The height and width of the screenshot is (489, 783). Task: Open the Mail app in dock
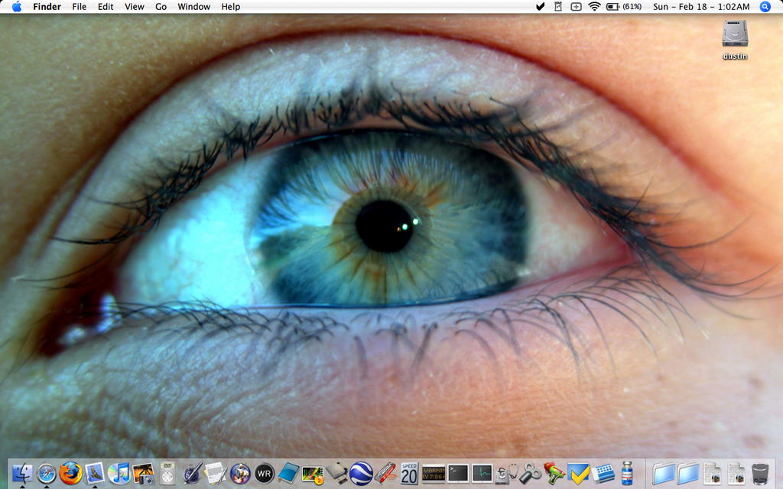click(95, 473)
